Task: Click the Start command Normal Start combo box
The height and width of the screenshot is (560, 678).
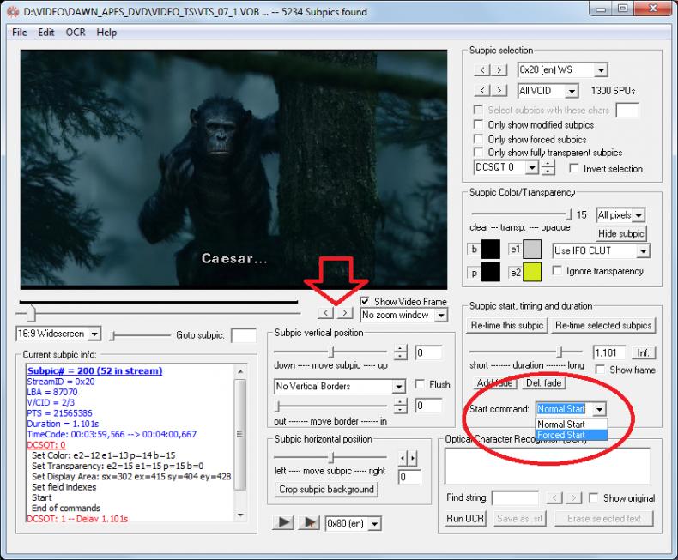Action: [571, 409]
